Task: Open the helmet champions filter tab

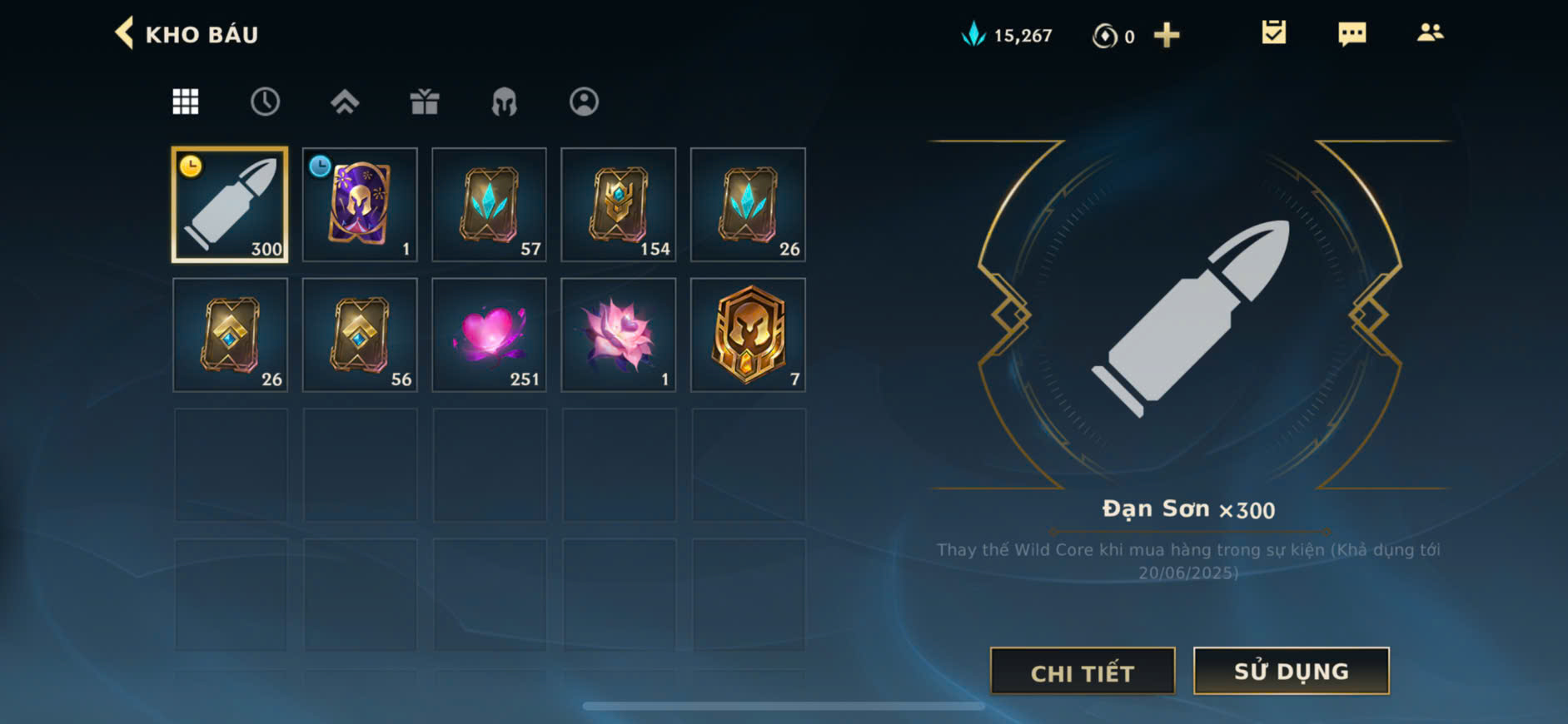Action: click(504, 102)
